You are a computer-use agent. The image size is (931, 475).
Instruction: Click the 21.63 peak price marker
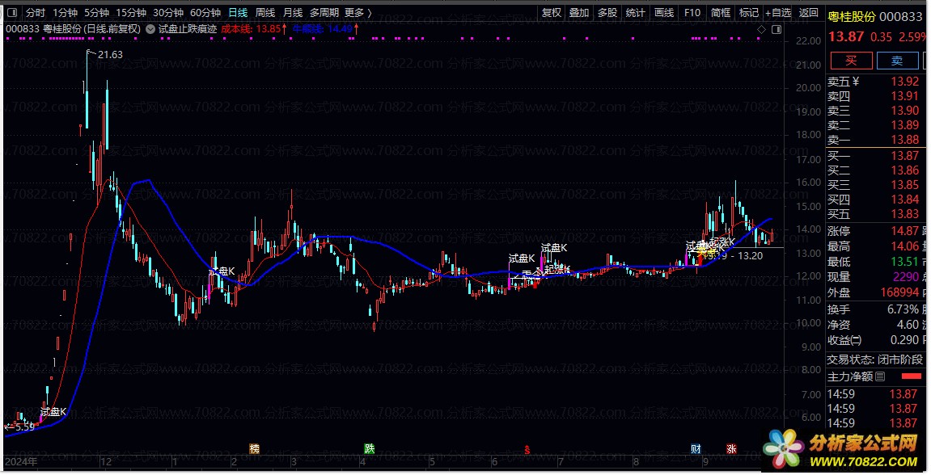coord(109,55)
